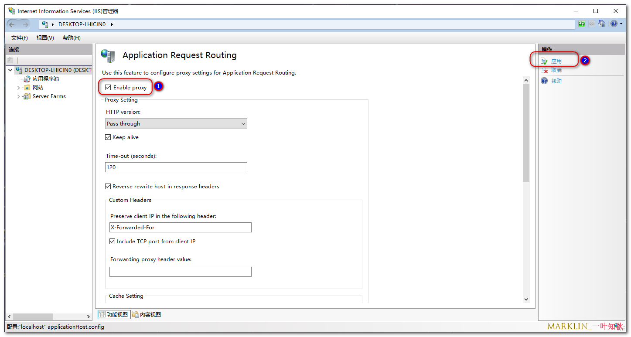Viewport: 631px width, 337px height.
Task: Click the green refresh page icon
Action: point(582,24)
